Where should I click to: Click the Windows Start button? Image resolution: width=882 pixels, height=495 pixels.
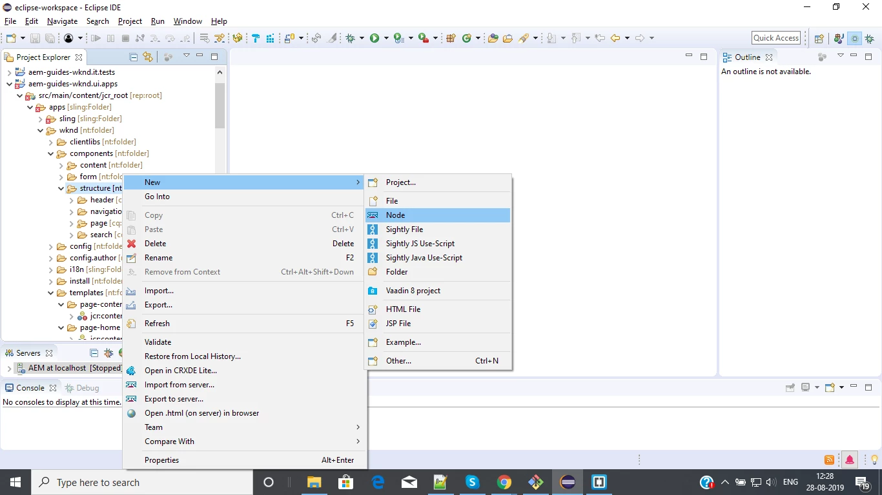[15, 482]
